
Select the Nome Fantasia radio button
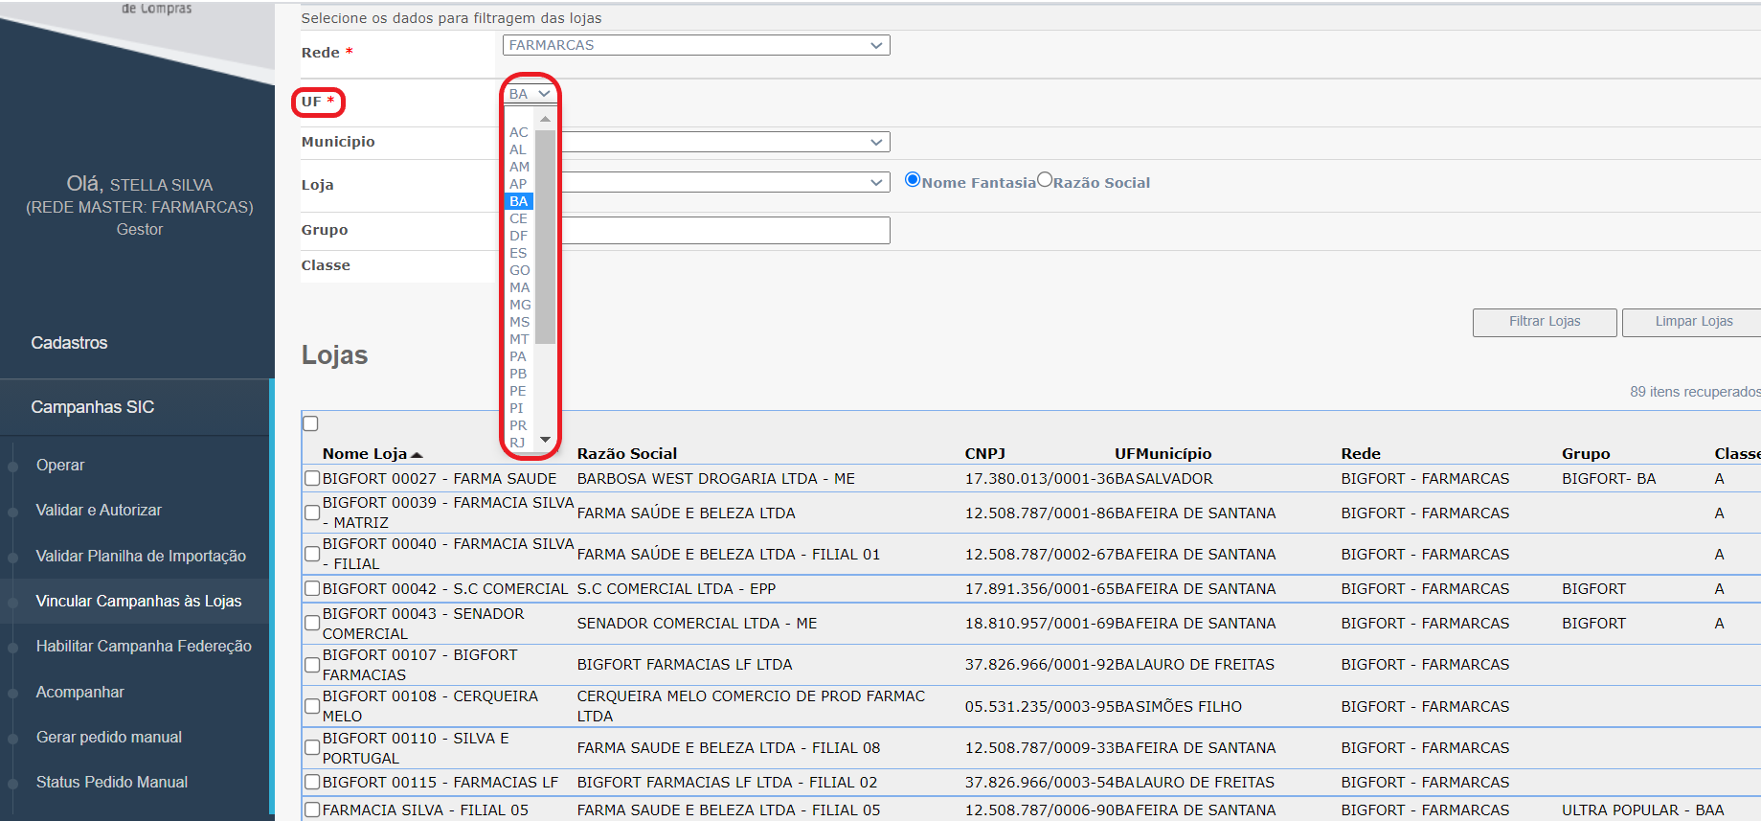913,180
